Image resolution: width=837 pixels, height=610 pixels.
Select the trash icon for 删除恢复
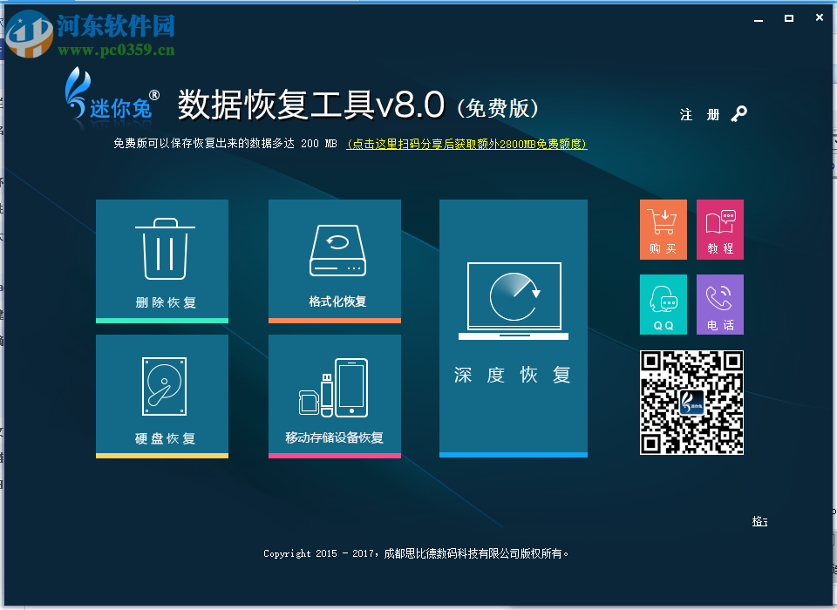(162, 248)
